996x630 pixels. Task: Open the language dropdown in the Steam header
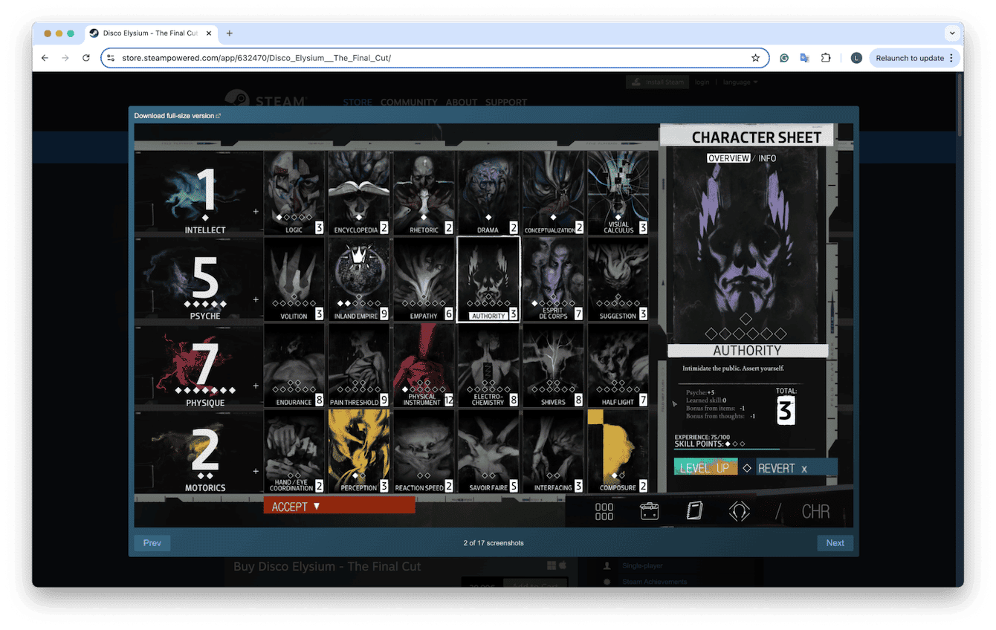click(740, 82)
